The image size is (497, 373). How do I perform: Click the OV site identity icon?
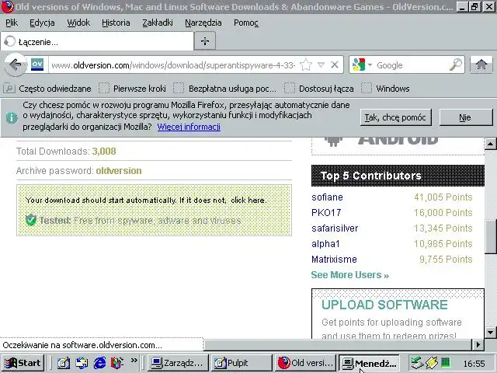click(x=37, y=64)
